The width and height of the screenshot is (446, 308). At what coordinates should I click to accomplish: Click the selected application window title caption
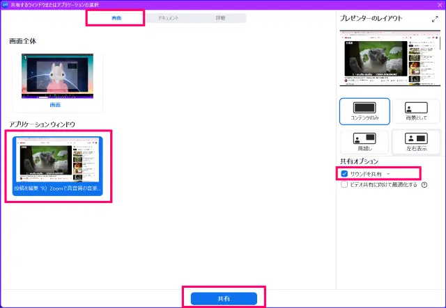[x=57, y=188]
